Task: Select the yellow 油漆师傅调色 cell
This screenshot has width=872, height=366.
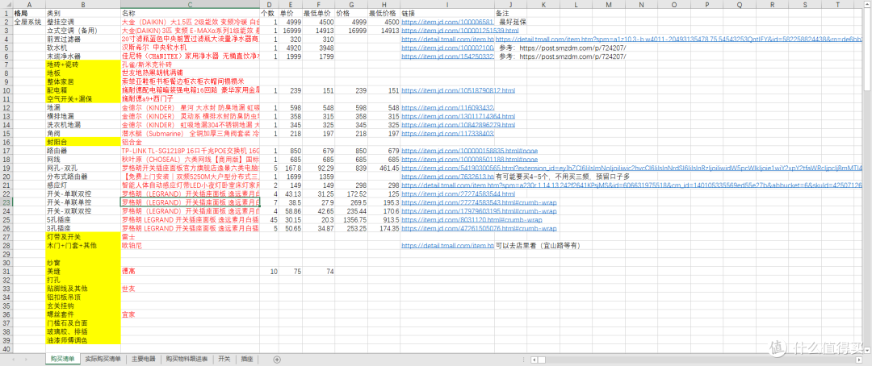Action: 83,340
